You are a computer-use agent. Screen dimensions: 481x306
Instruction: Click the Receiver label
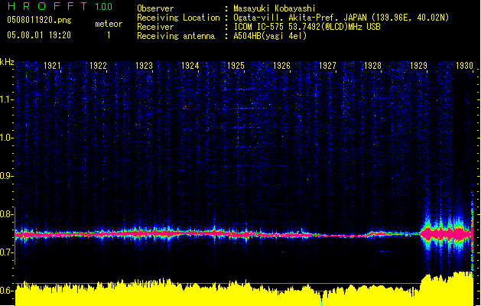(155, 27)
